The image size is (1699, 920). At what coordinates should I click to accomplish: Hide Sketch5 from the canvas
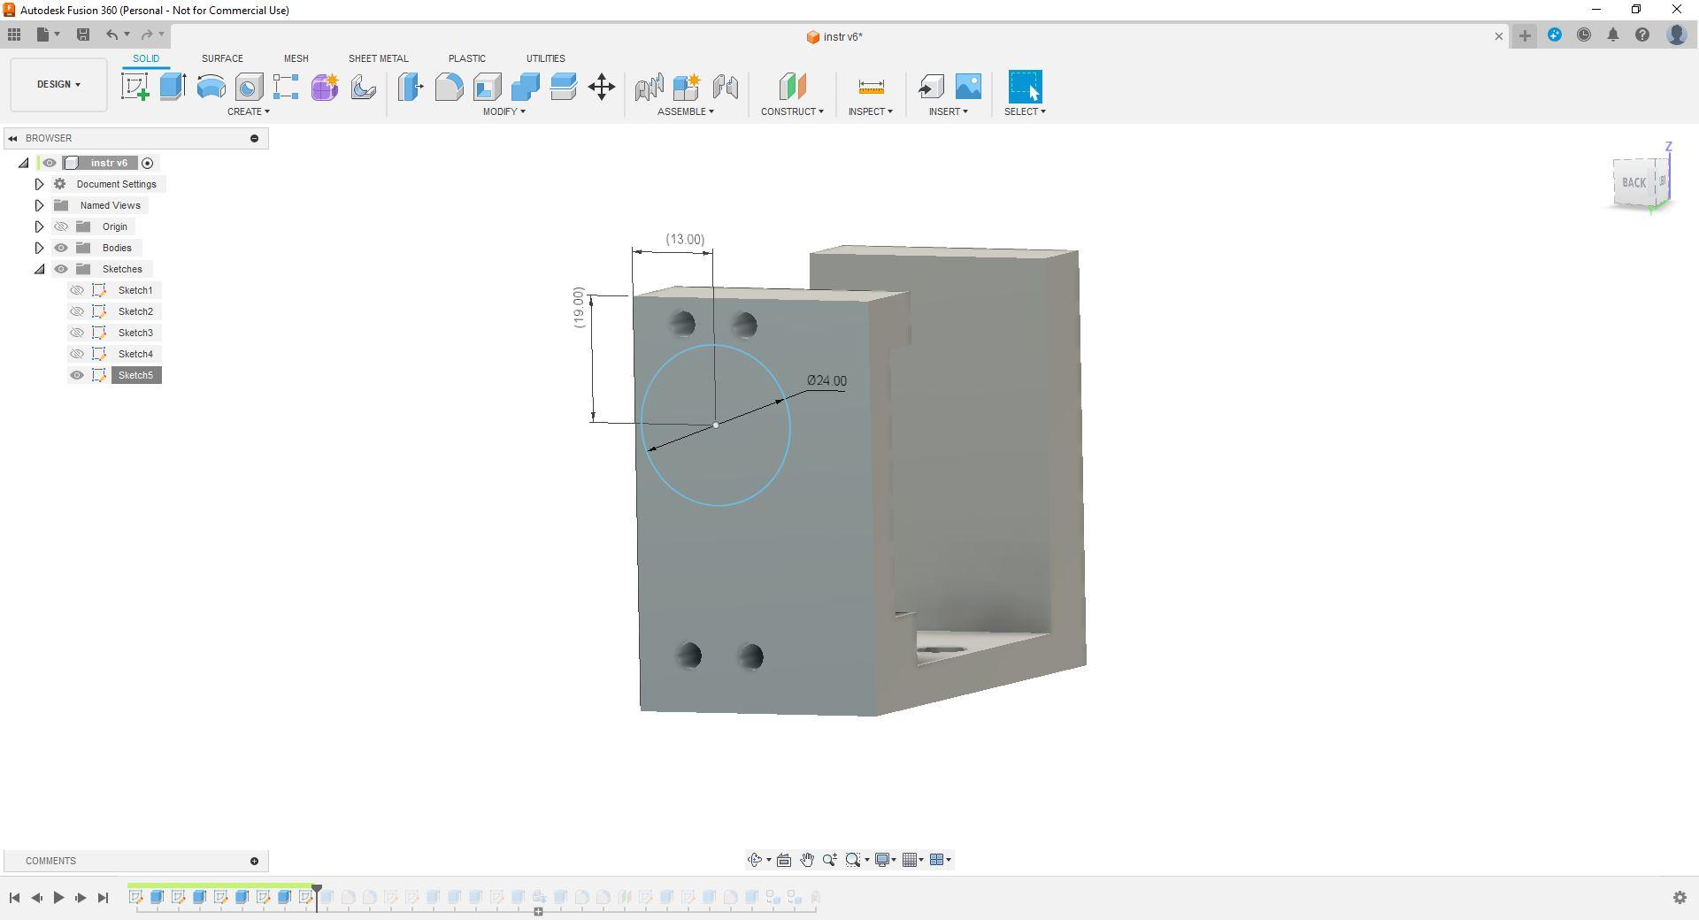pyautogui.click(x=77, y=375)
